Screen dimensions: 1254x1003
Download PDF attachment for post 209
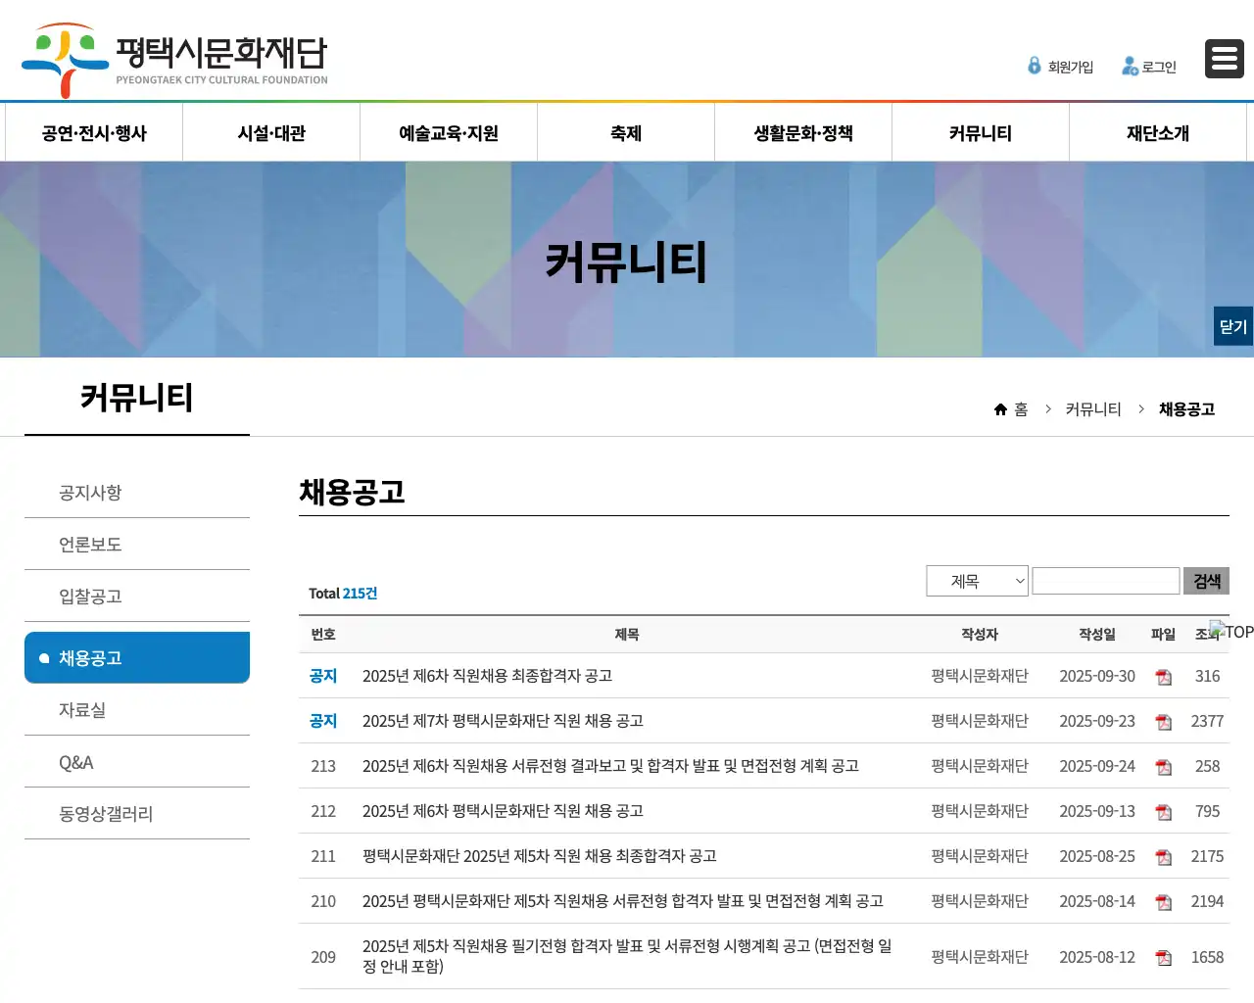tap(1163, 958)
